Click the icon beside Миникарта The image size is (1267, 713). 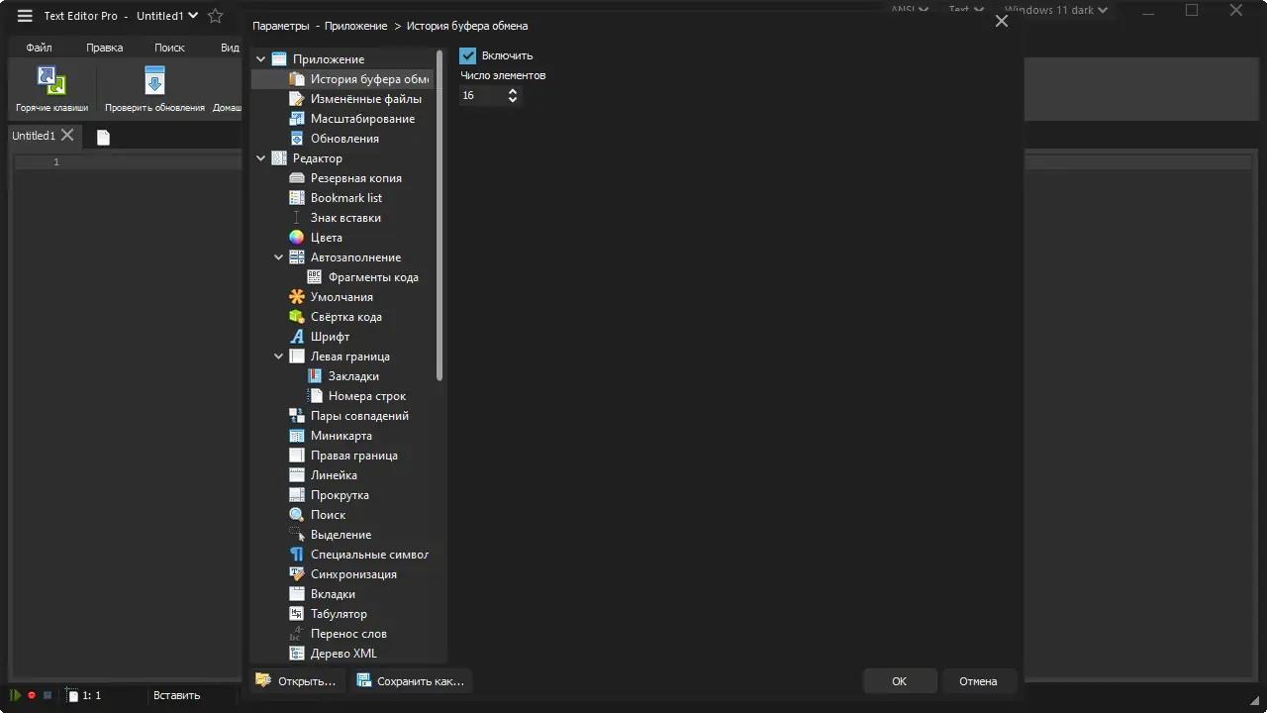[296, 436]
